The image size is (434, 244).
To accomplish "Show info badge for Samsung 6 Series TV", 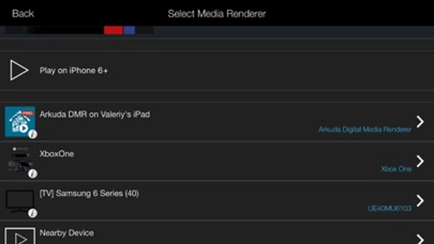I will pos(33,213).
